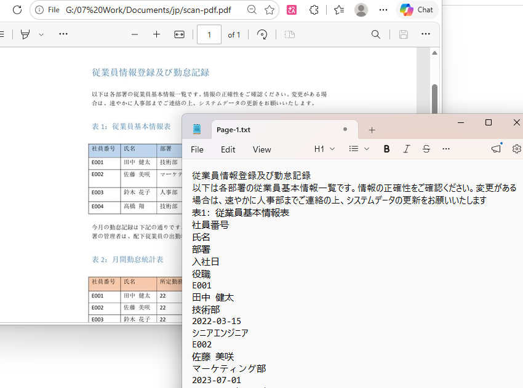523x388 pixels.
Task: Click the PDF vertical scrollbar thumb
Action: click(x=434, y=98)
